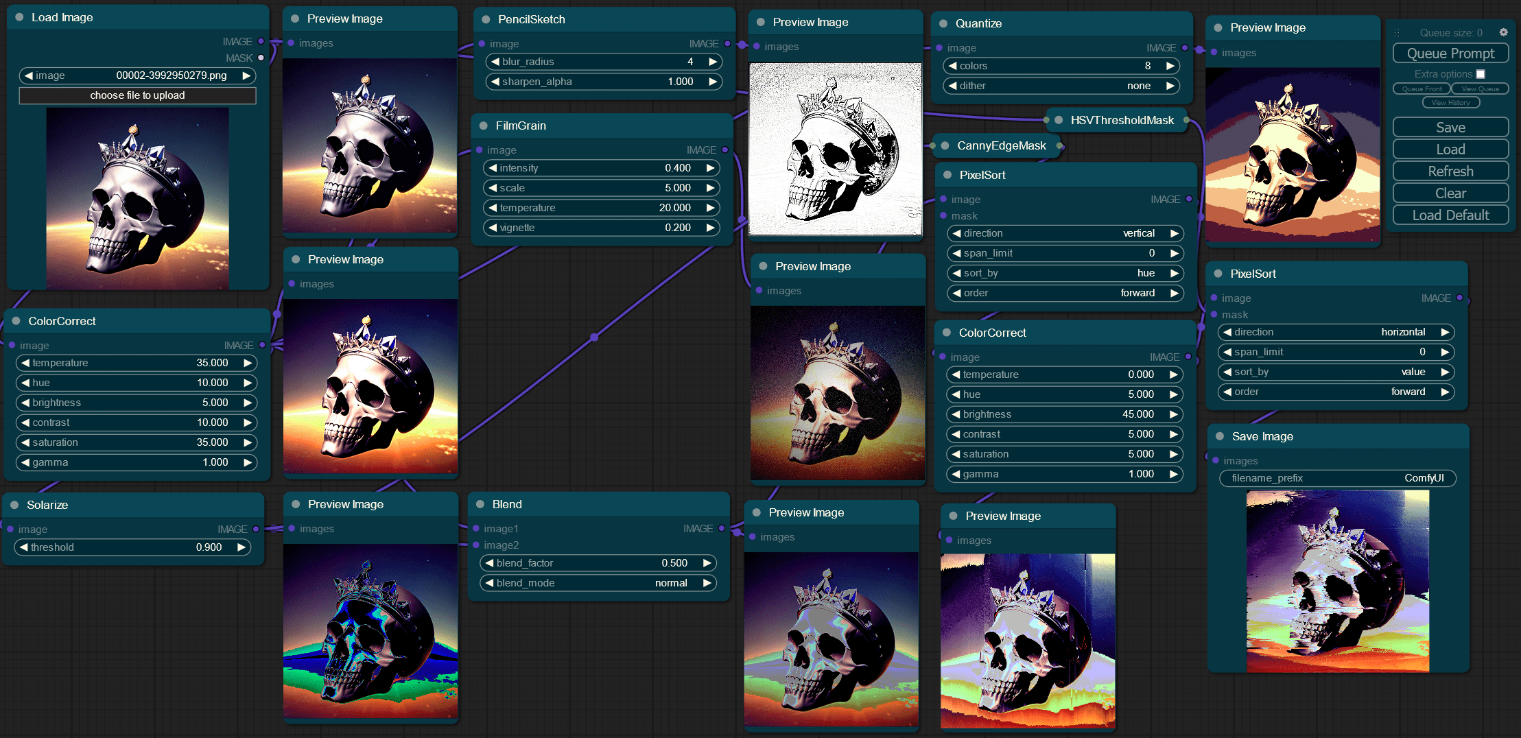Advance Quantize dither option with right arrow
The width and height of the screenshot is (1521, 738).
(x=1170, y=86)
